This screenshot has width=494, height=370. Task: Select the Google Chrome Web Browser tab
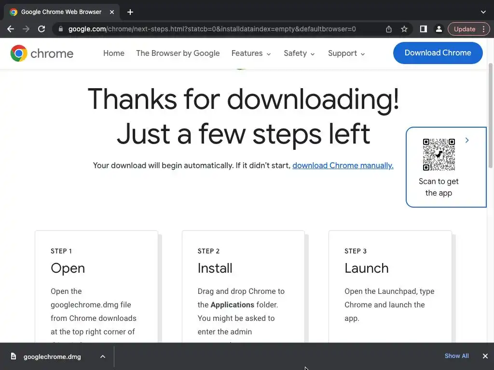coord(61,12)
